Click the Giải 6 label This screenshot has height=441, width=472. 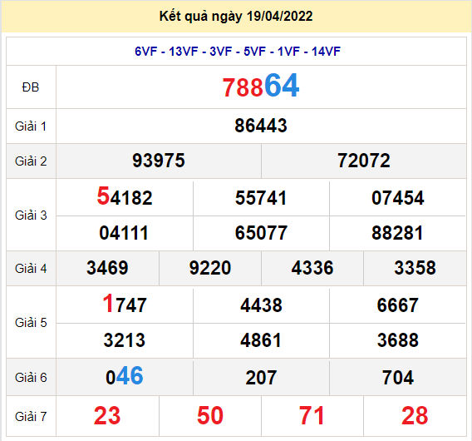coord(31,378)
